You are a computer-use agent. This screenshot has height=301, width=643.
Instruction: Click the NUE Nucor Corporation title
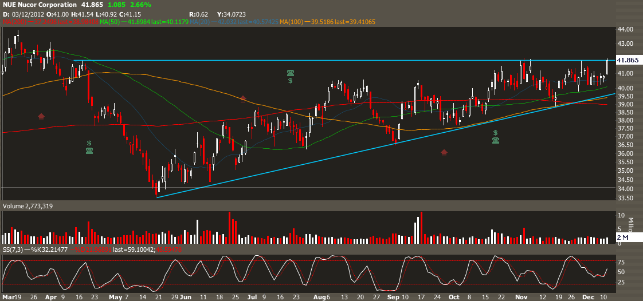(40, 5)
